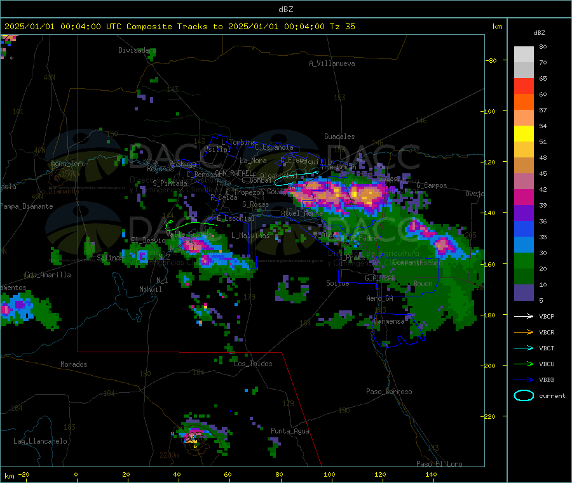This screenshot has height=483, width=572.
Task: Pick the slate purple 5 dBZ swatch
Action: 524,293
